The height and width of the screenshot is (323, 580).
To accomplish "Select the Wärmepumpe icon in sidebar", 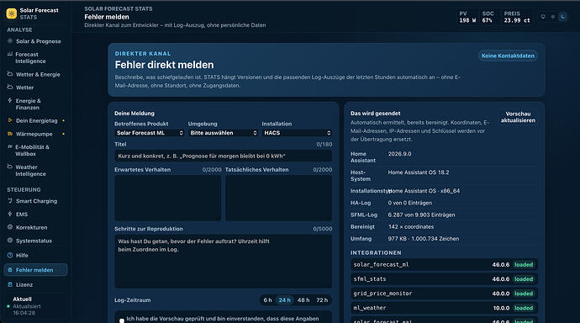I will pos(10,134).
